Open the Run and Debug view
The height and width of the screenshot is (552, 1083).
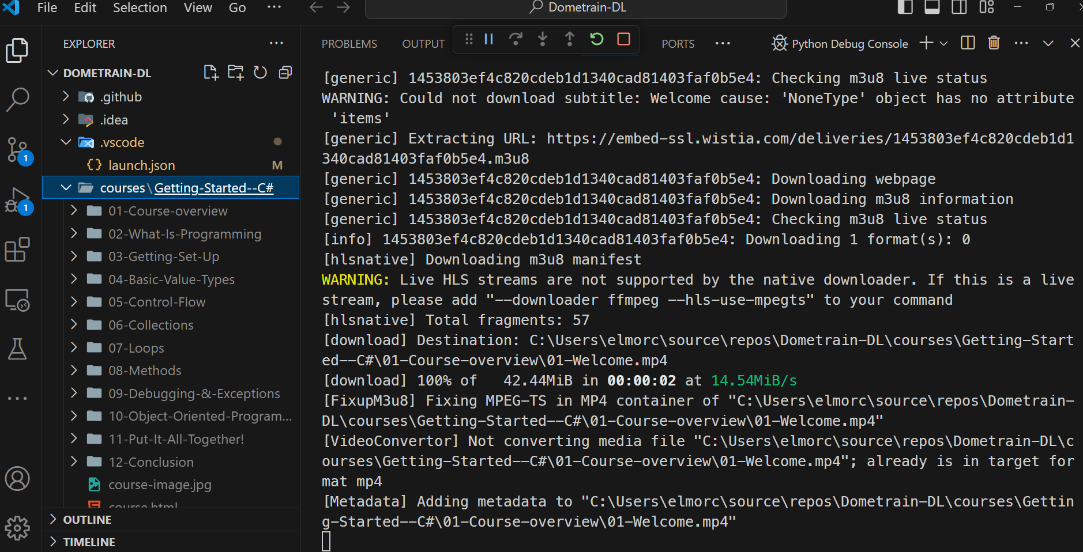[17, 201]
